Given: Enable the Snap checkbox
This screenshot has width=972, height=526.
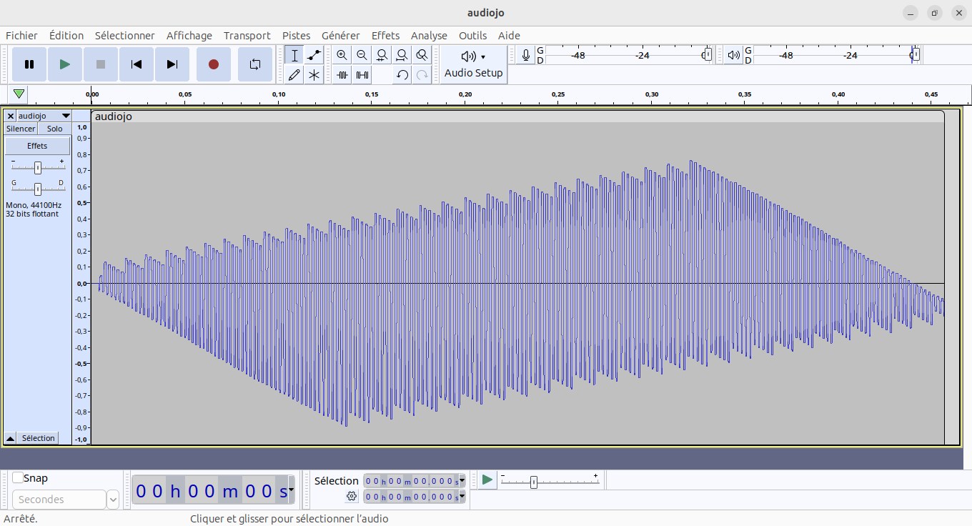Looking at the screenshot, I should (x=18, y=478).
